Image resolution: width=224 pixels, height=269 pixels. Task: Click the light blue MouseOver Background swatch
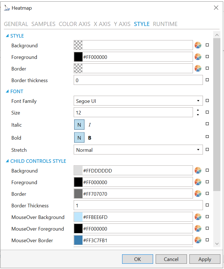click(78, 217)
